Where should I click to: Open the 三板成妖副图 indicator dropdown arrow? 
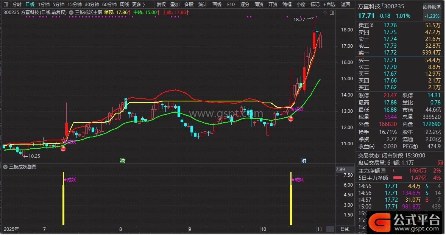[x=5, y=167]
